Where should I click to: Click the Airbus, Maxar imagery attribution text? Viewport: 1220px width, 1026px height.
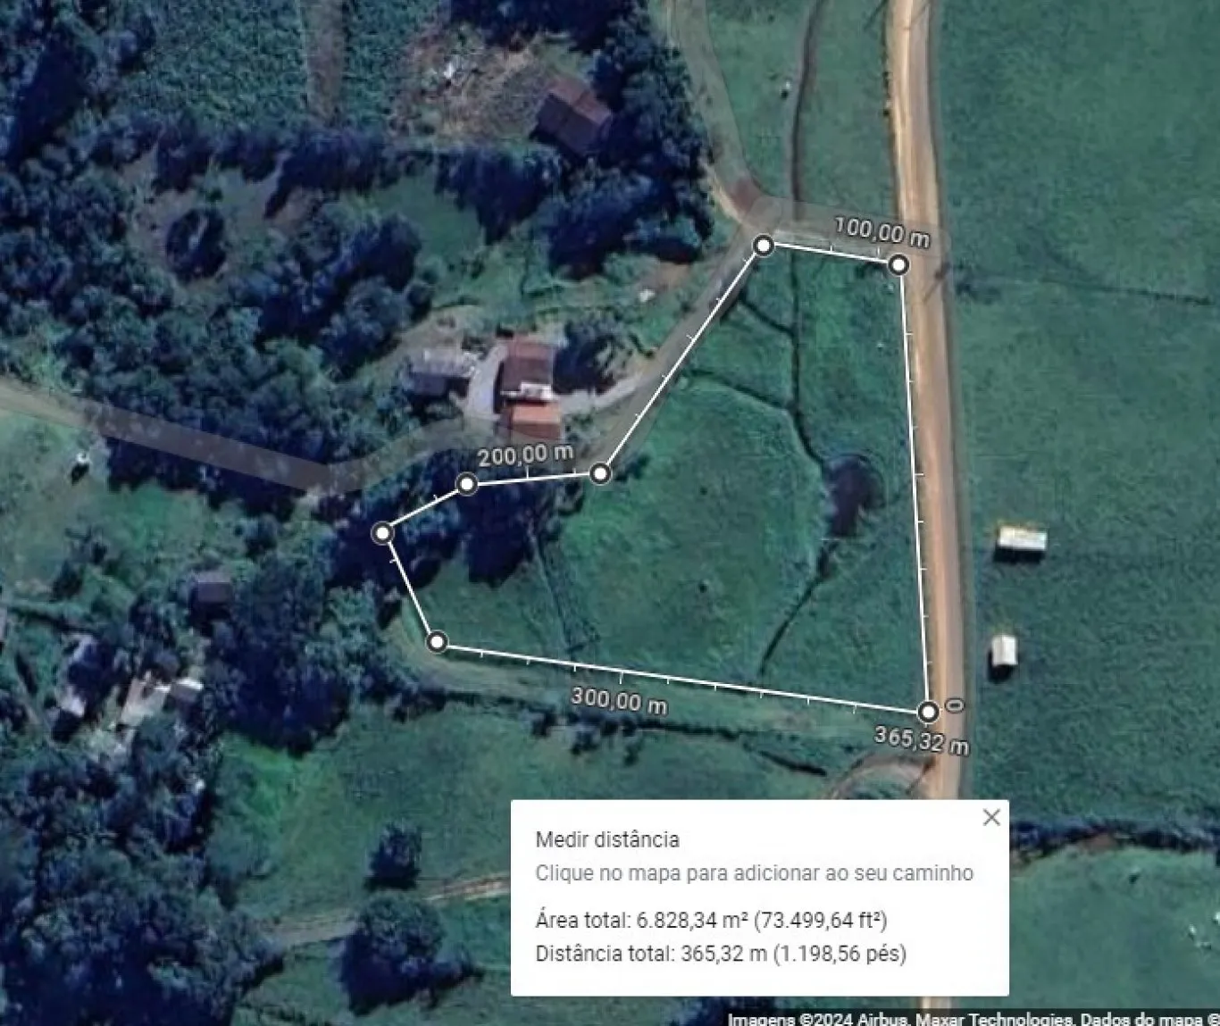click(x=973, y=1019)
